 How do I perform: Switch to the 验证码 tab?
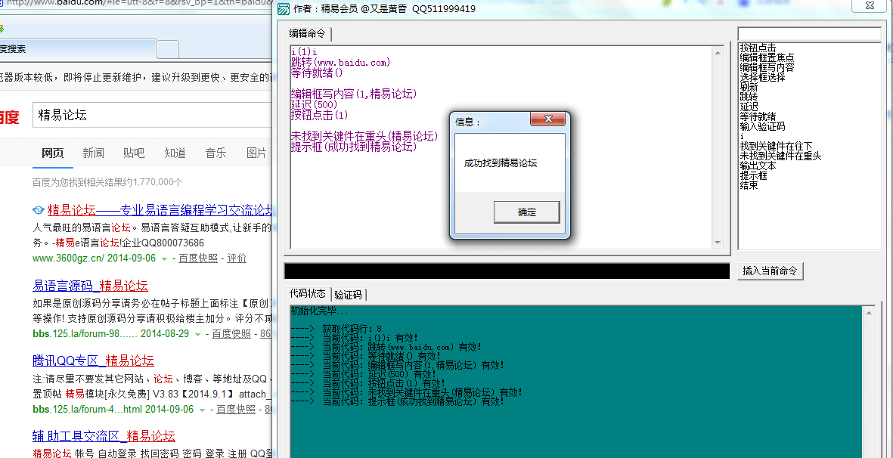coord(348,295)
